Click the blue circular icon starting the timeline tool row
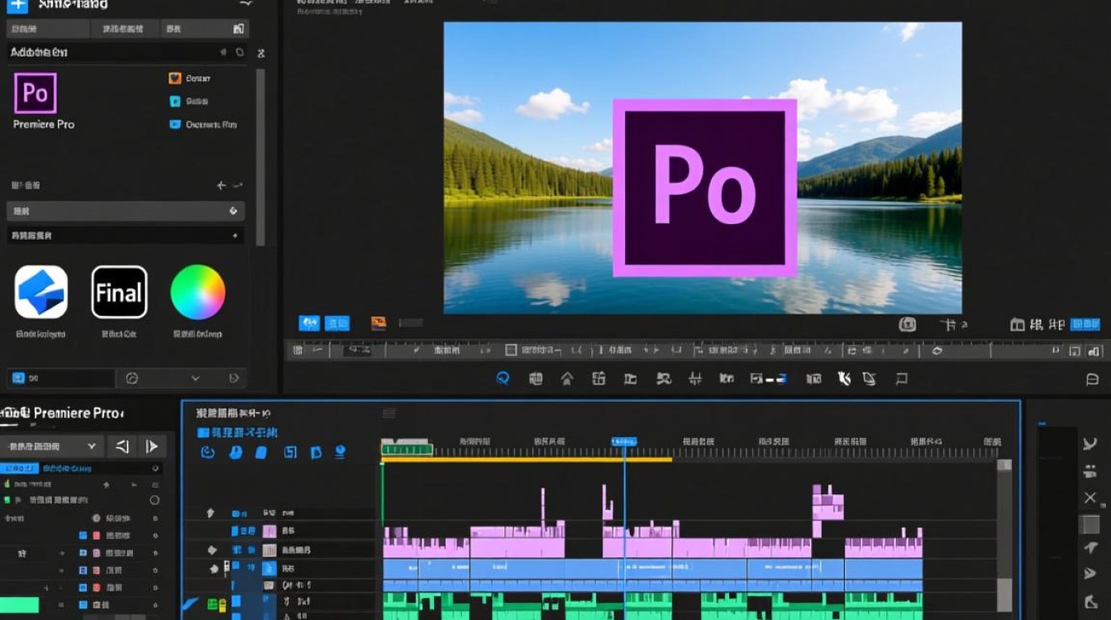The width and height of the screenshot is (1111, 620). point(207,452)
